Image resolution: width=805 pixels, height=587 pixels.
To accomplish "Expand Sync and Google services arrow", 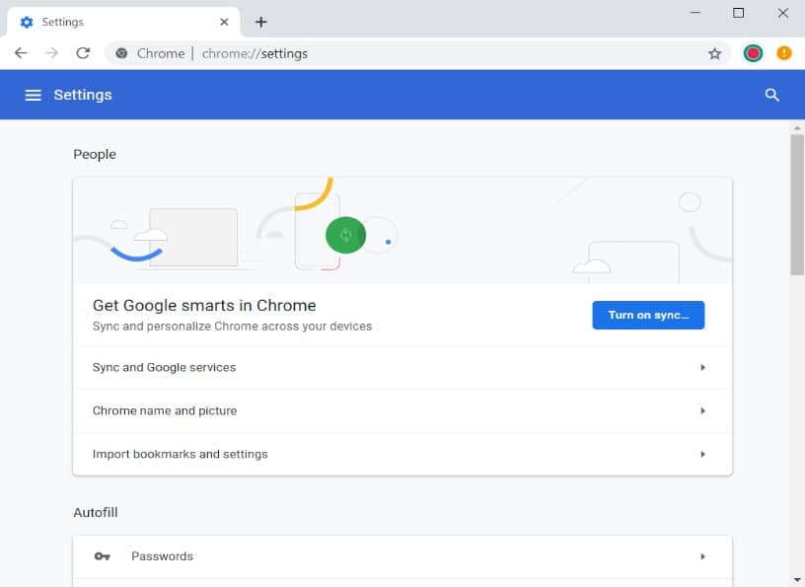I will tap(702, 367).
